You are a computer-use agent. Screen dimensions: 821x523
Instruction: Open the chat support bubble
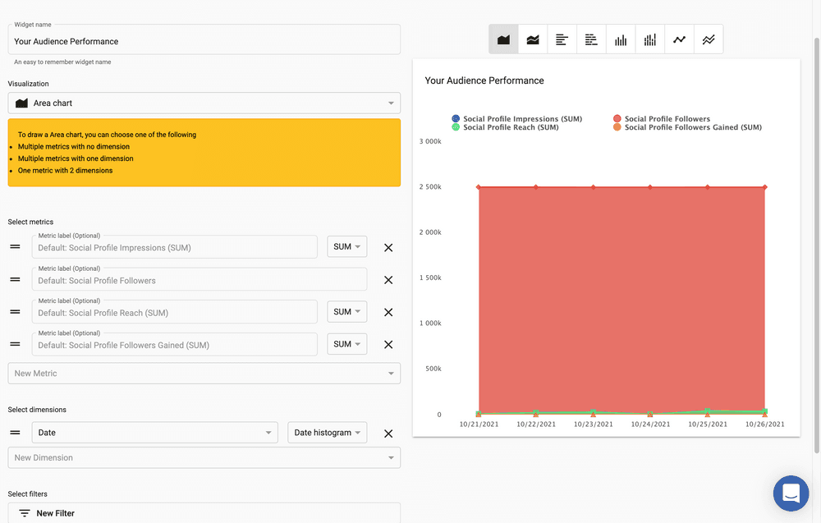791,493
